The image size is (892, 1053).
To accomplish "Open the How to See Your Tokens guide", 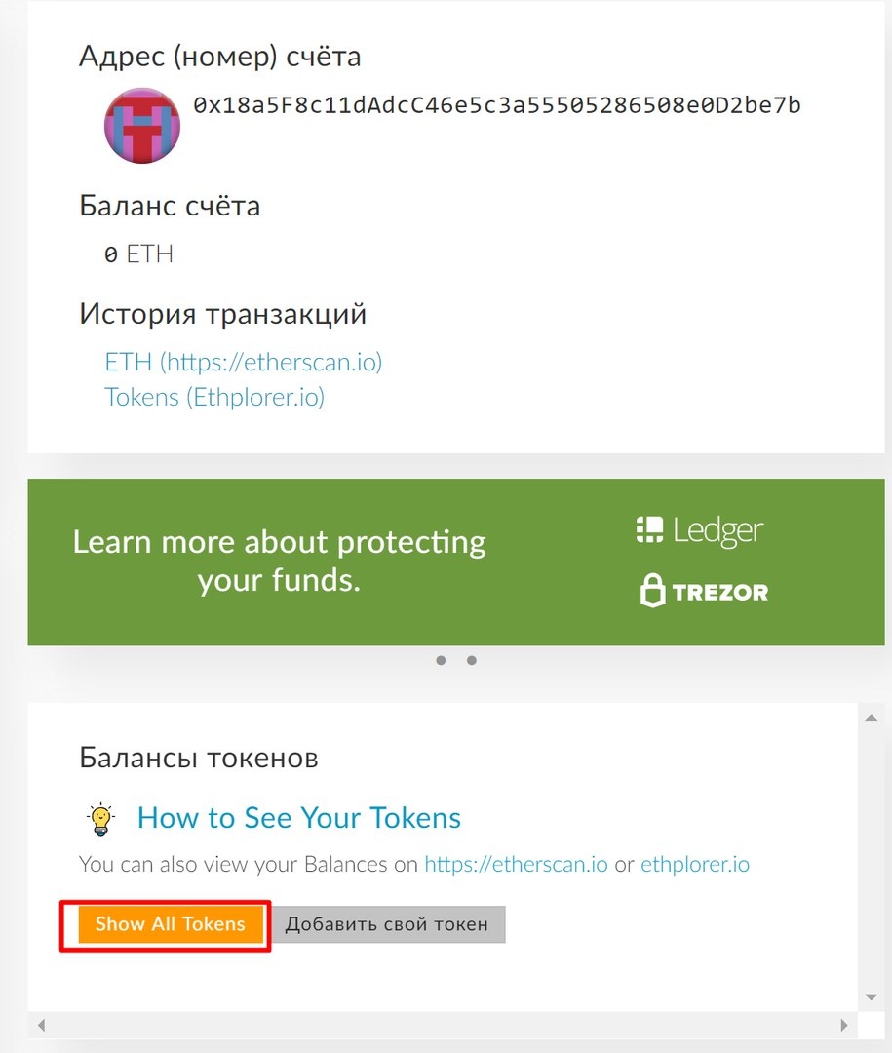I will click(x=298, y=817).
